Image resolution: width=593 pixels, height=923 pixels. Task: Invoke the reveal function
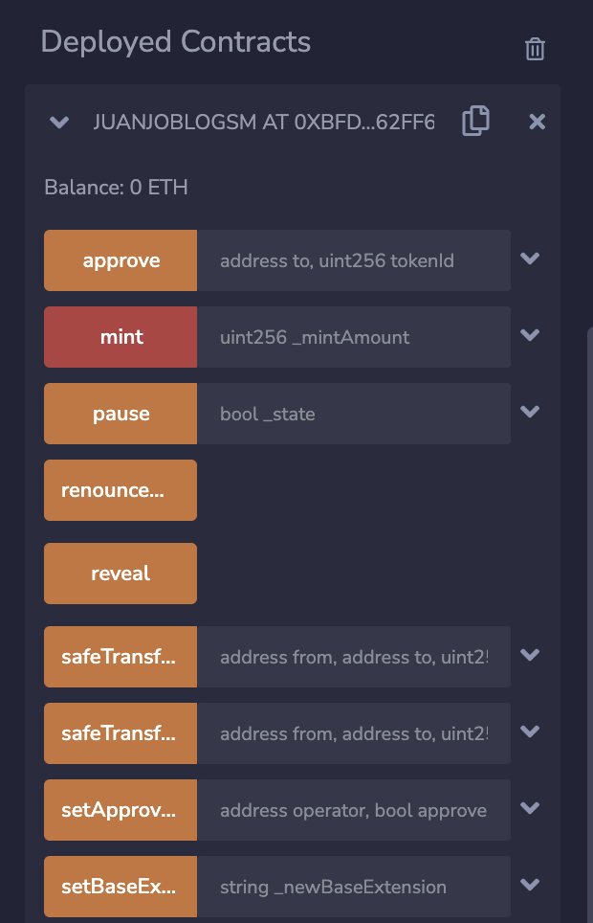[x=121, y=574]
